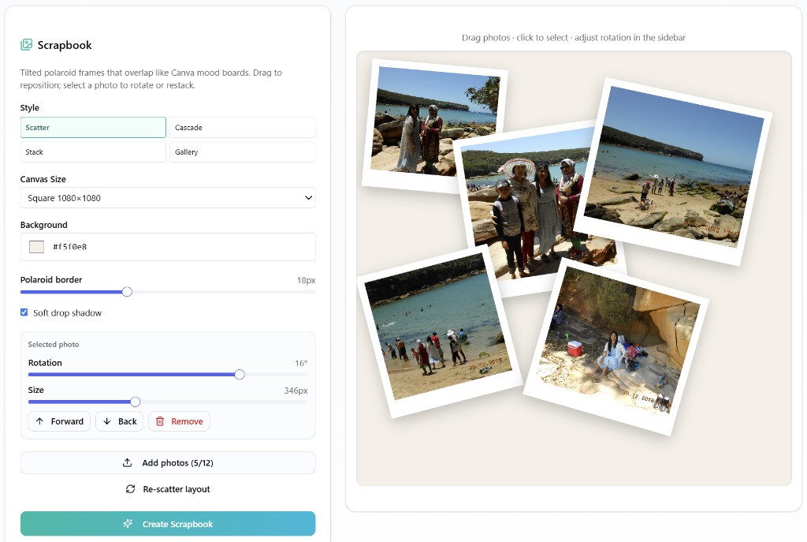Click the Create Scrapbook label
The image size is (807, 542).
[x=177, y=524]
